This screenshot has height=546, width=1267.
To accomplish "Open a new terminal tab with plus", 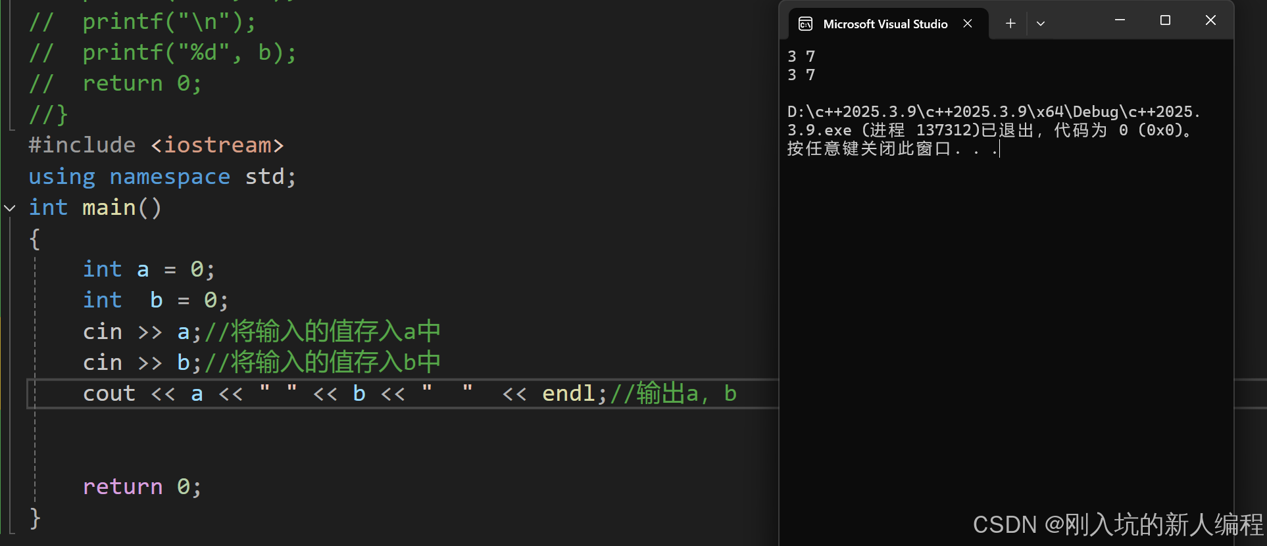I will click(1010, 24).
